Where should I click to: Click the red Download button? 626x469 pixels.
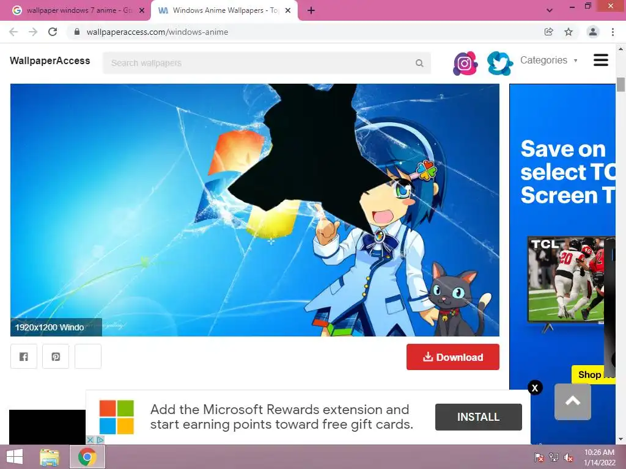point(453,357)
